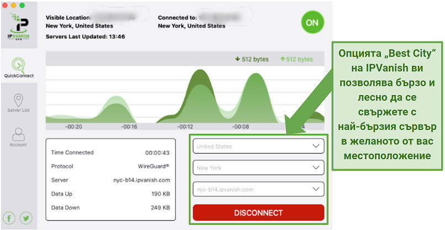Click the macOS yellow minimize window button
The image size is (445, 230).
tap(13, 6)
